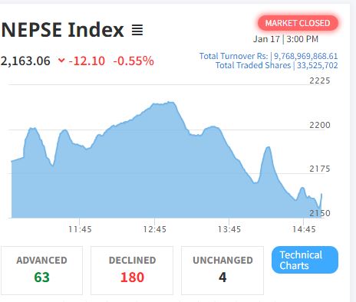
Task: Click the 11:45 time axis label
Action: (80, 229)
